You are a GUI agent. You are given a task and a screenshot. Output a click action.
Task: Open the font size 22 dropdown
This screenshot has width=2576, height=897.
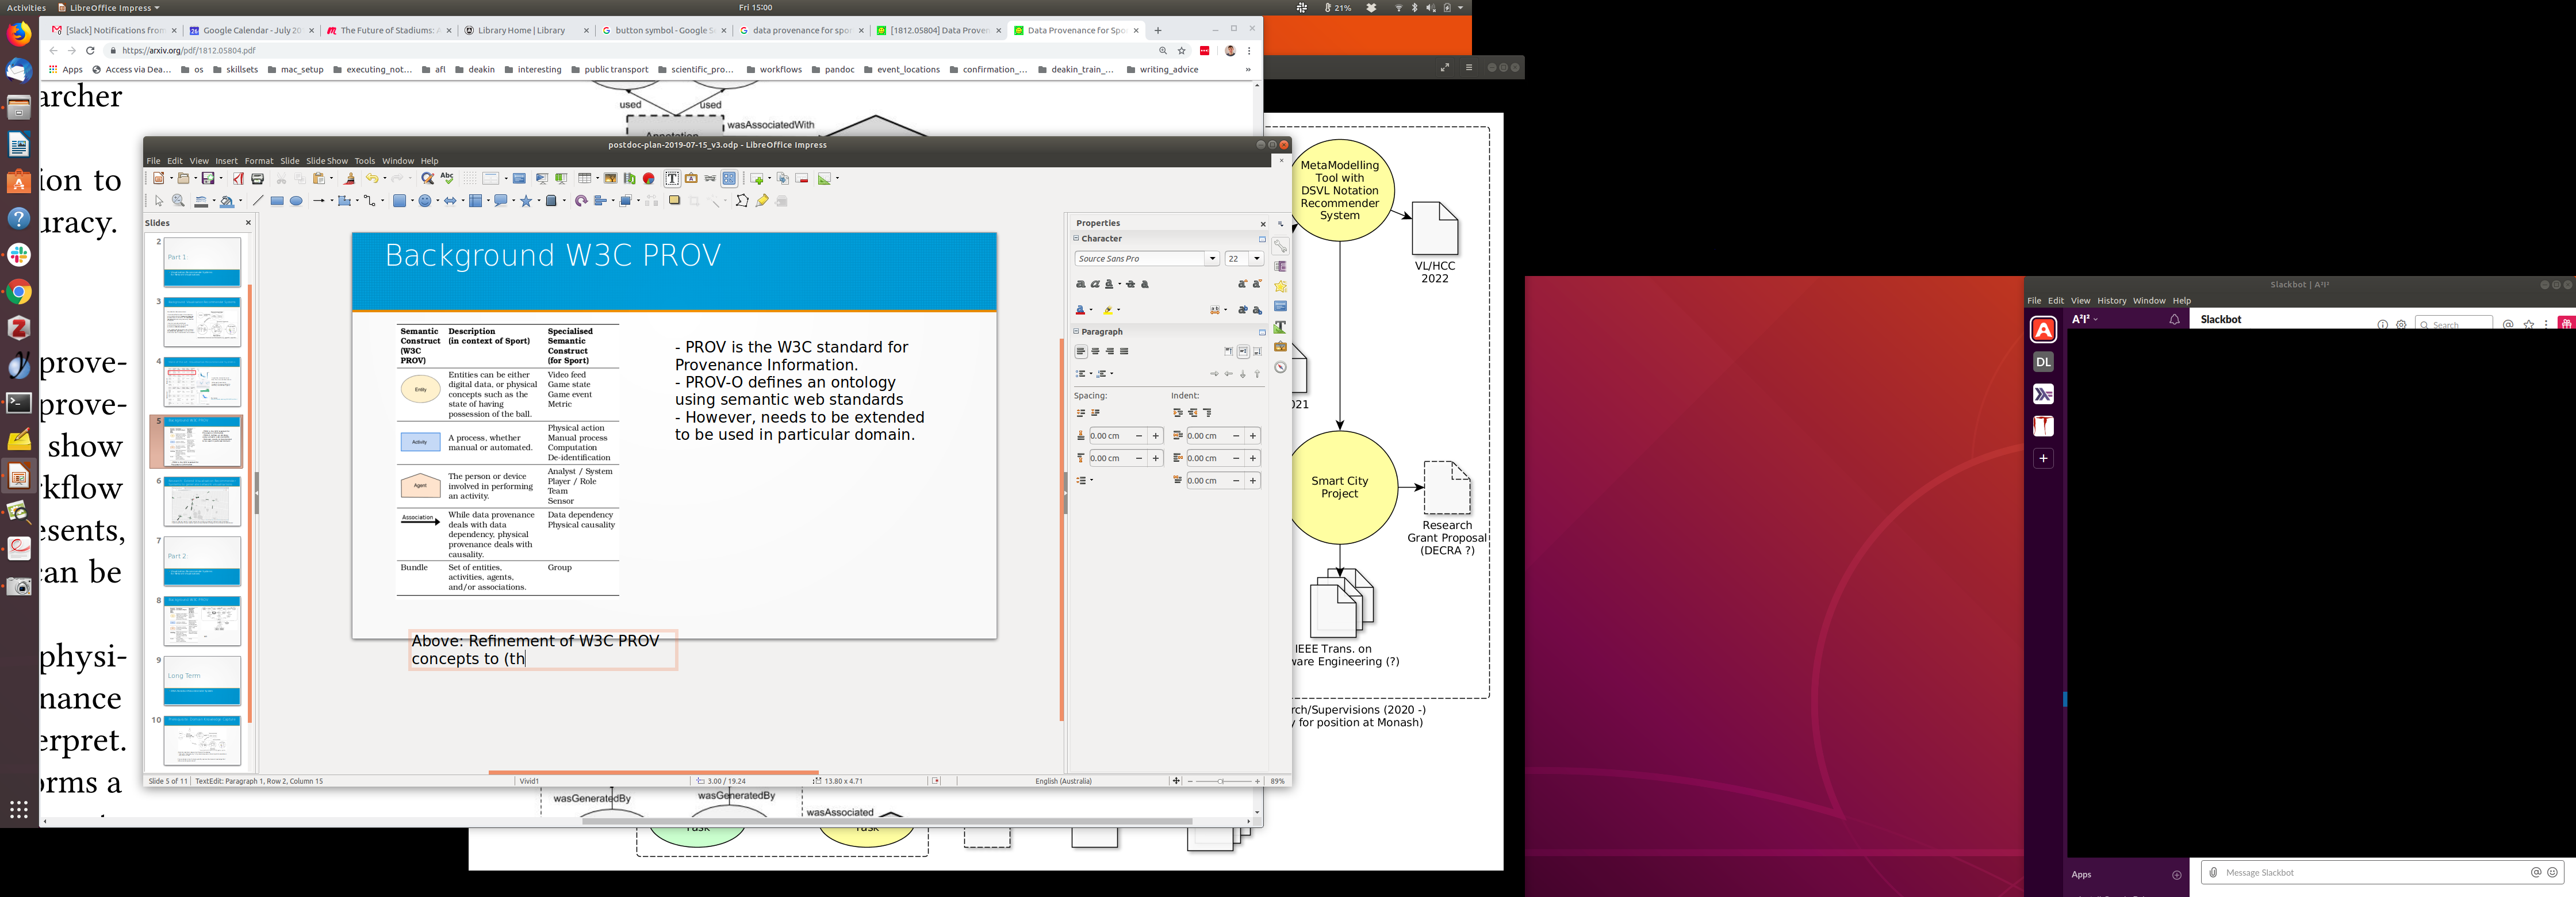click(x=1257, y=259)
